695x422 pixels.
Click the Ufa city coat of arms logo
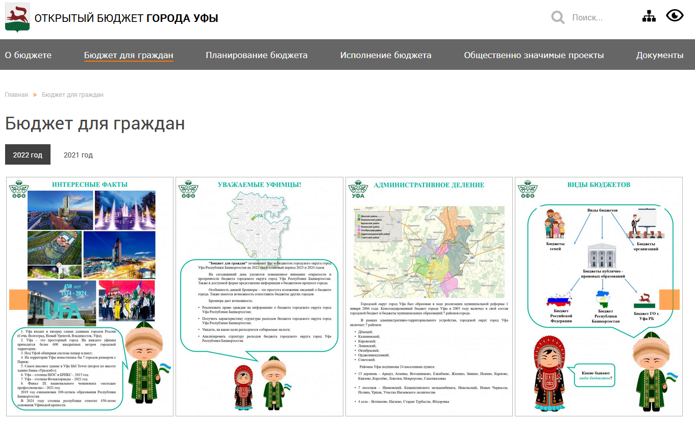point(17,18)
